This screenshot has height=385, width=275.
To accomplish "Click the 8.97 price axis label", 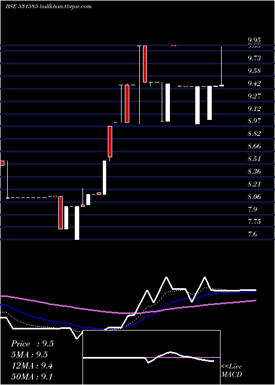I will click(x=254, y=121).
